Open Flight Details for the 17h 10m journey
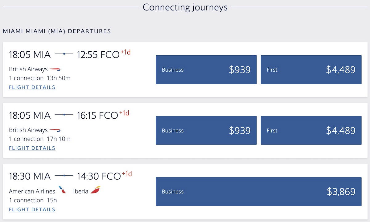 (32, 148)
